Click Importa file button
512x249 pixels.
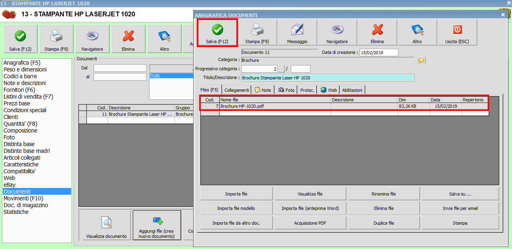point(236,194)
